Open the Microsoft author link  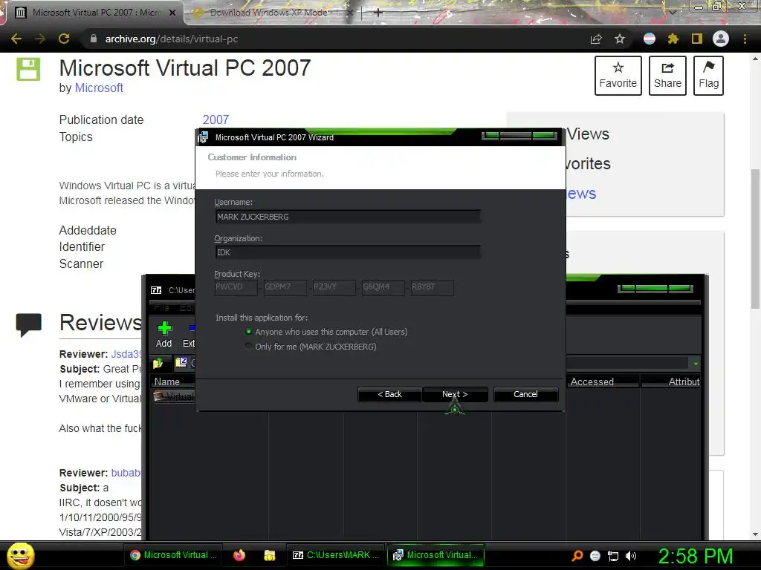point(99,88)
